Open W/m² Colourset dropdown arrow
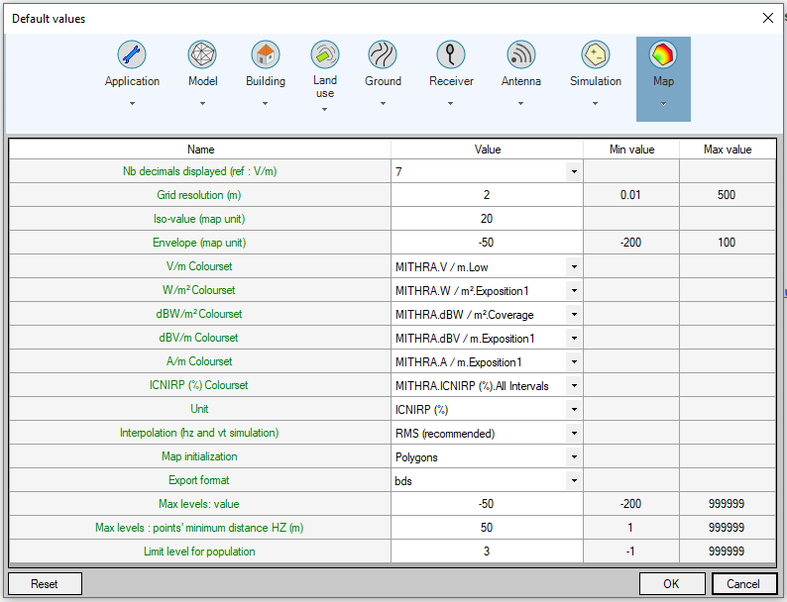787x602 pixels. point(574,291)
